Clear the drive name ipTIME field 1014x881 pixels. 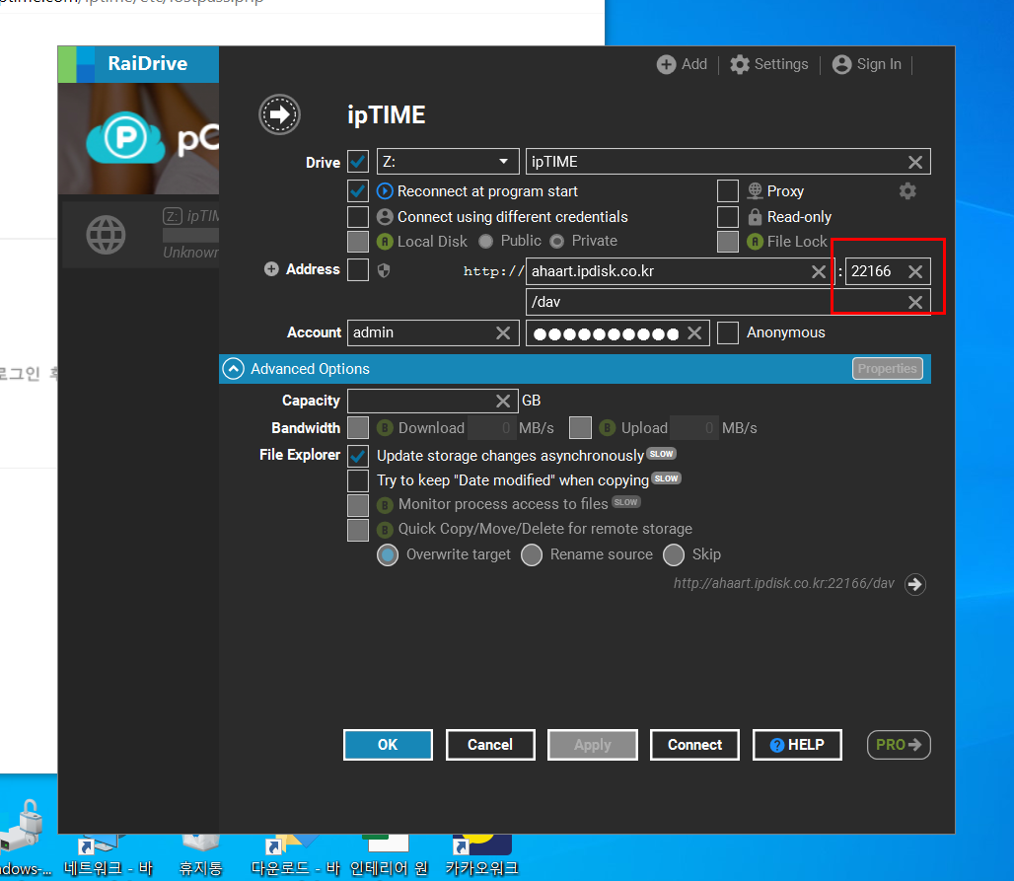[915, 162]
